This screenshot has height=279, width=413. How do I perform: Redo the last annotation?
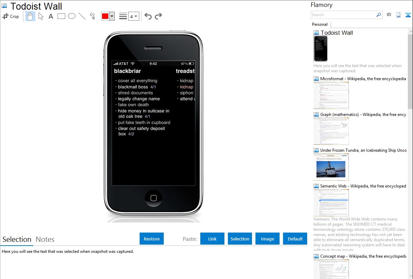(x=158, y=16)
